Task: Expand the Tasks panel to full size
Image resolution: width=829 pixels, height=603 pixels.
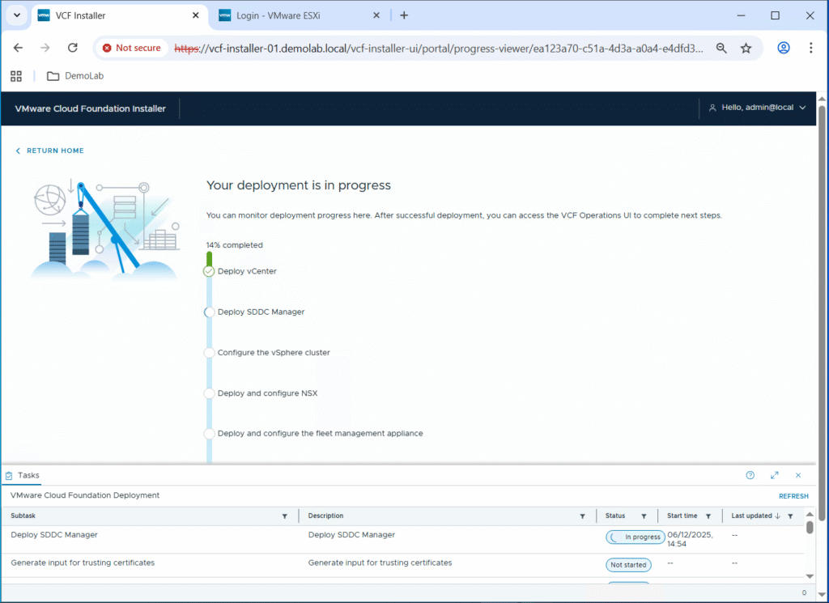Action: (x=774, y=476)
